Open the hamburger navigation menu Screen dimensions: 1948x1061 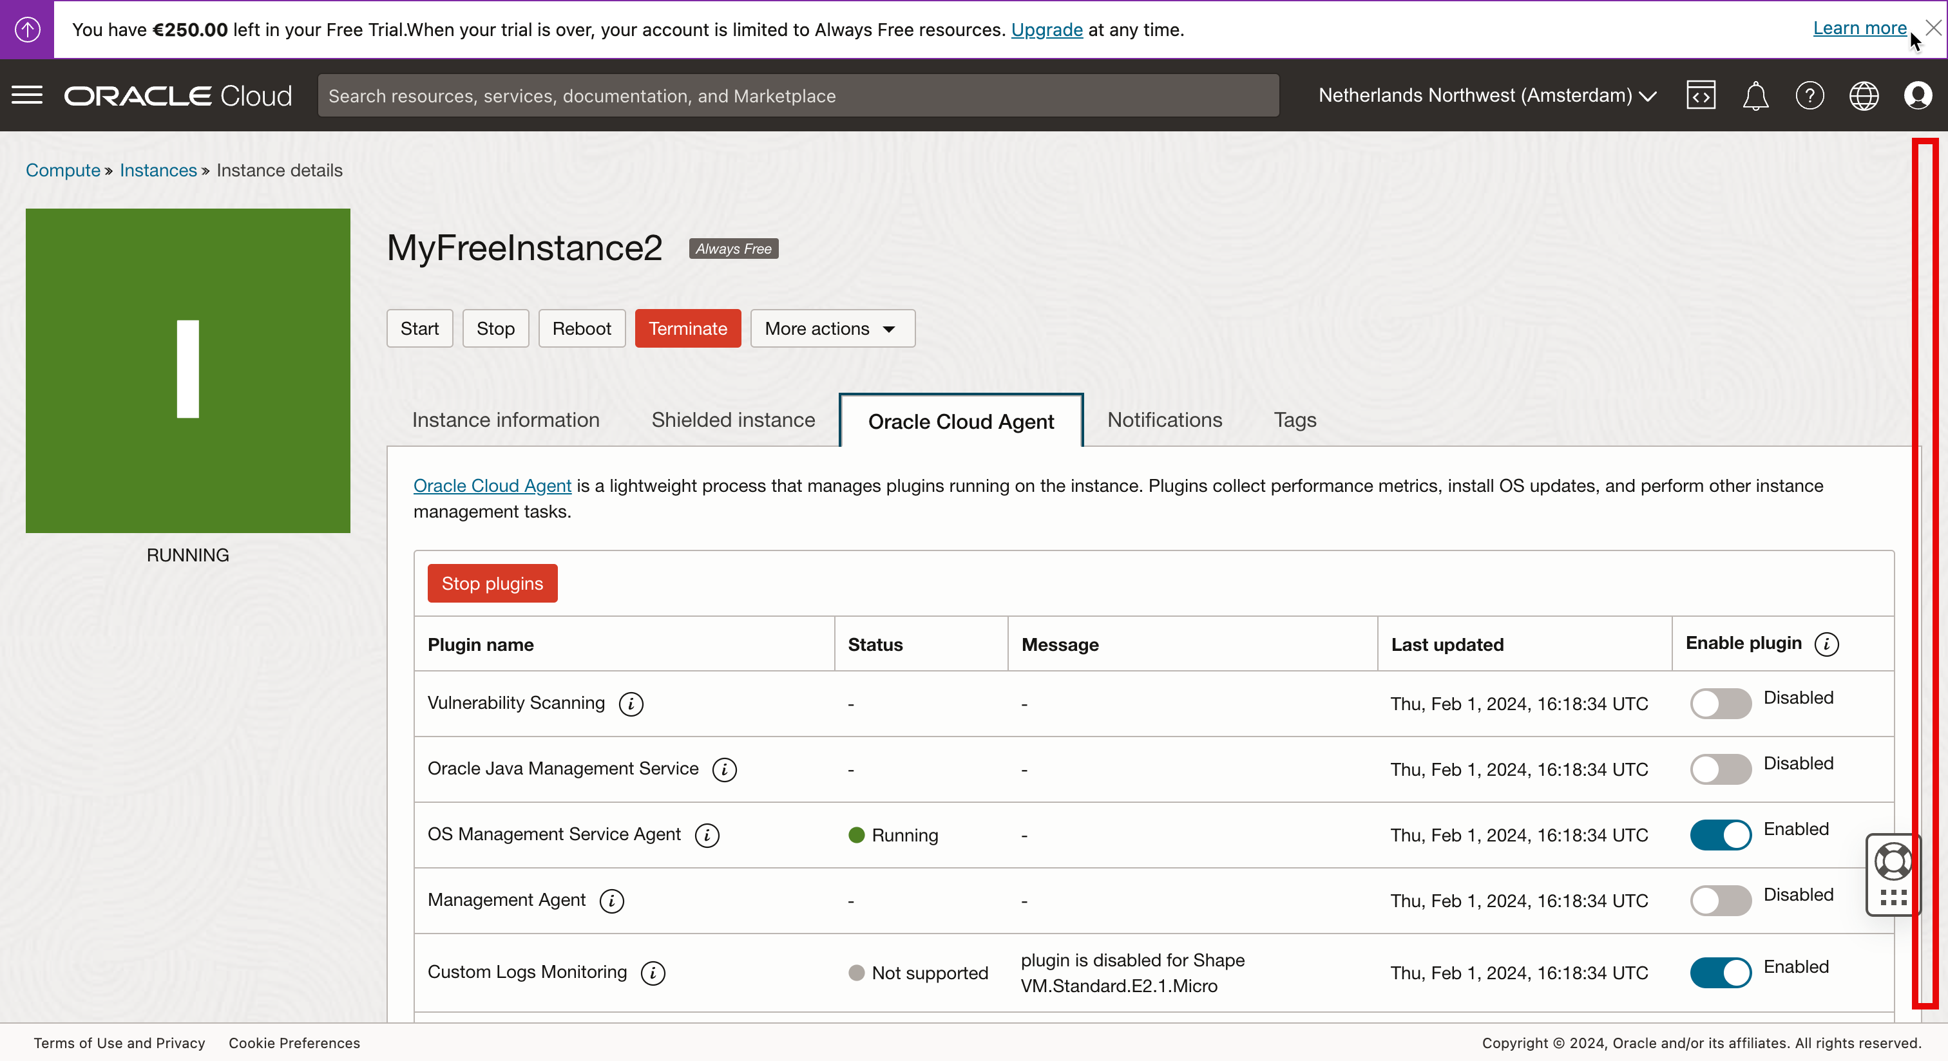pos(27,95)
